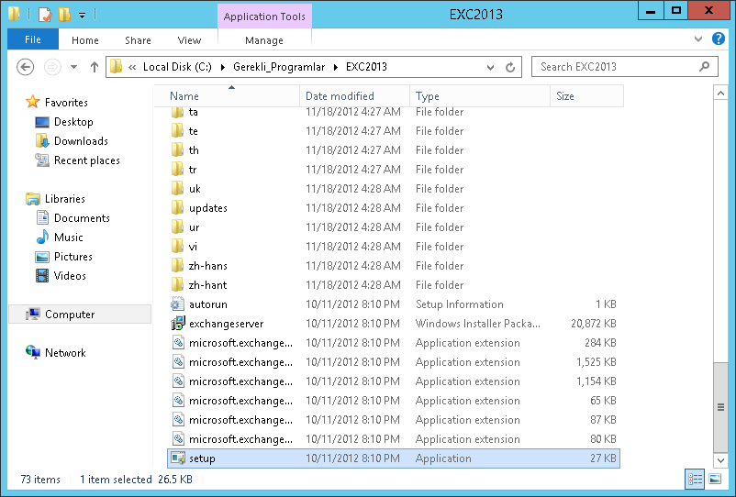
Task: Open the zh-hant folder
Action: point(394,284)
